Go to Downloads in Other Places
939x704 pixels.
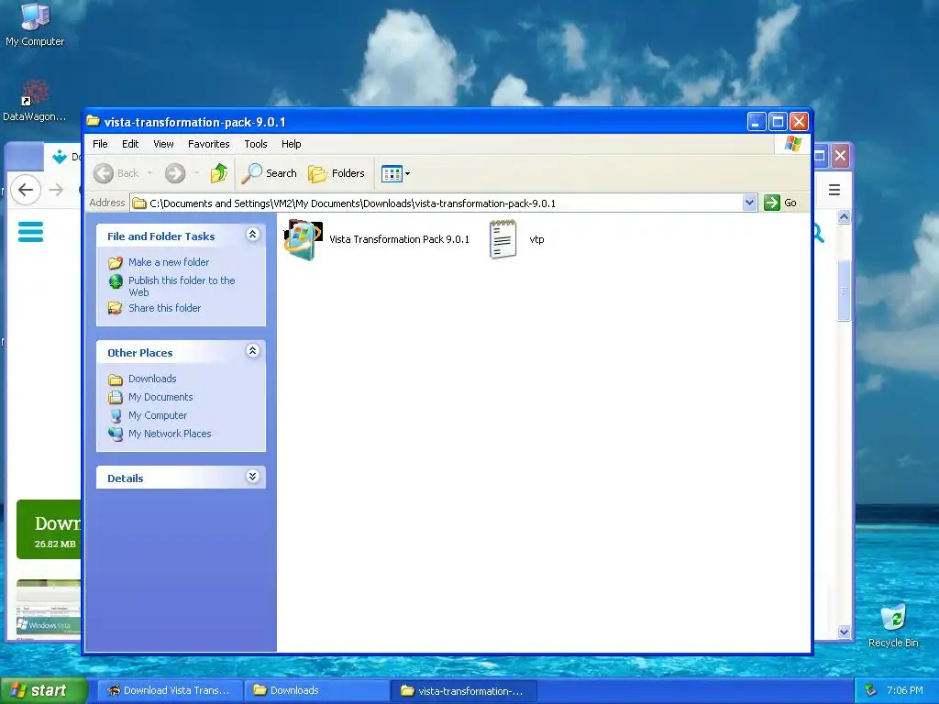coord(152,379)
